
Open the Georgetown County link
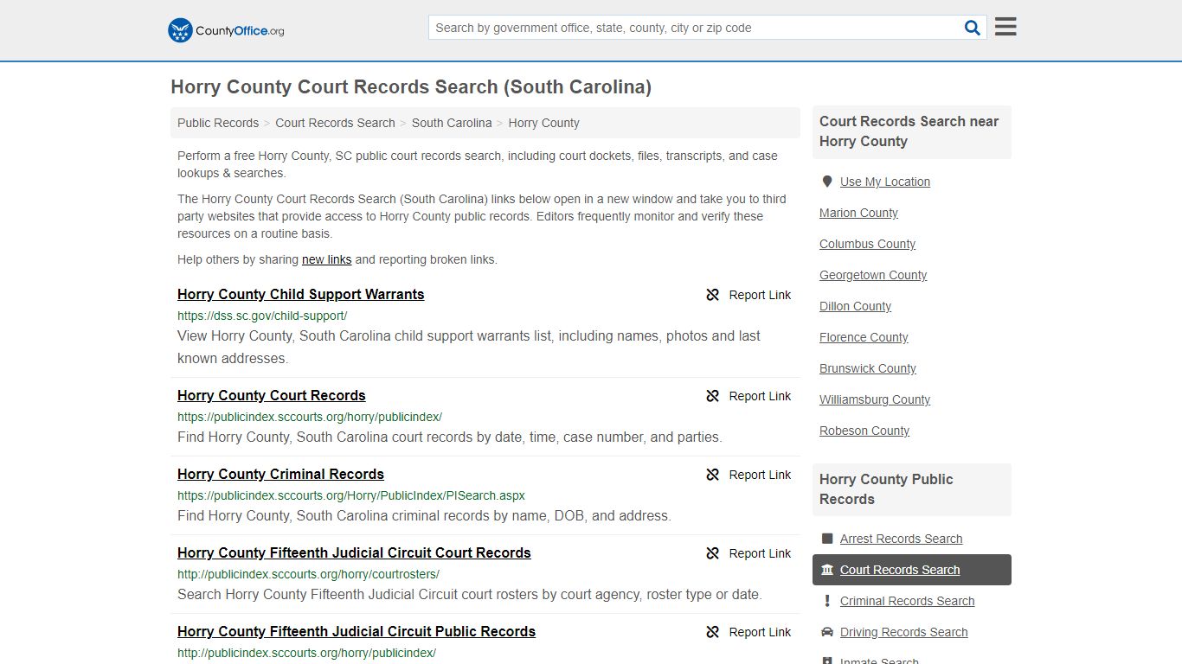(873, 275)
